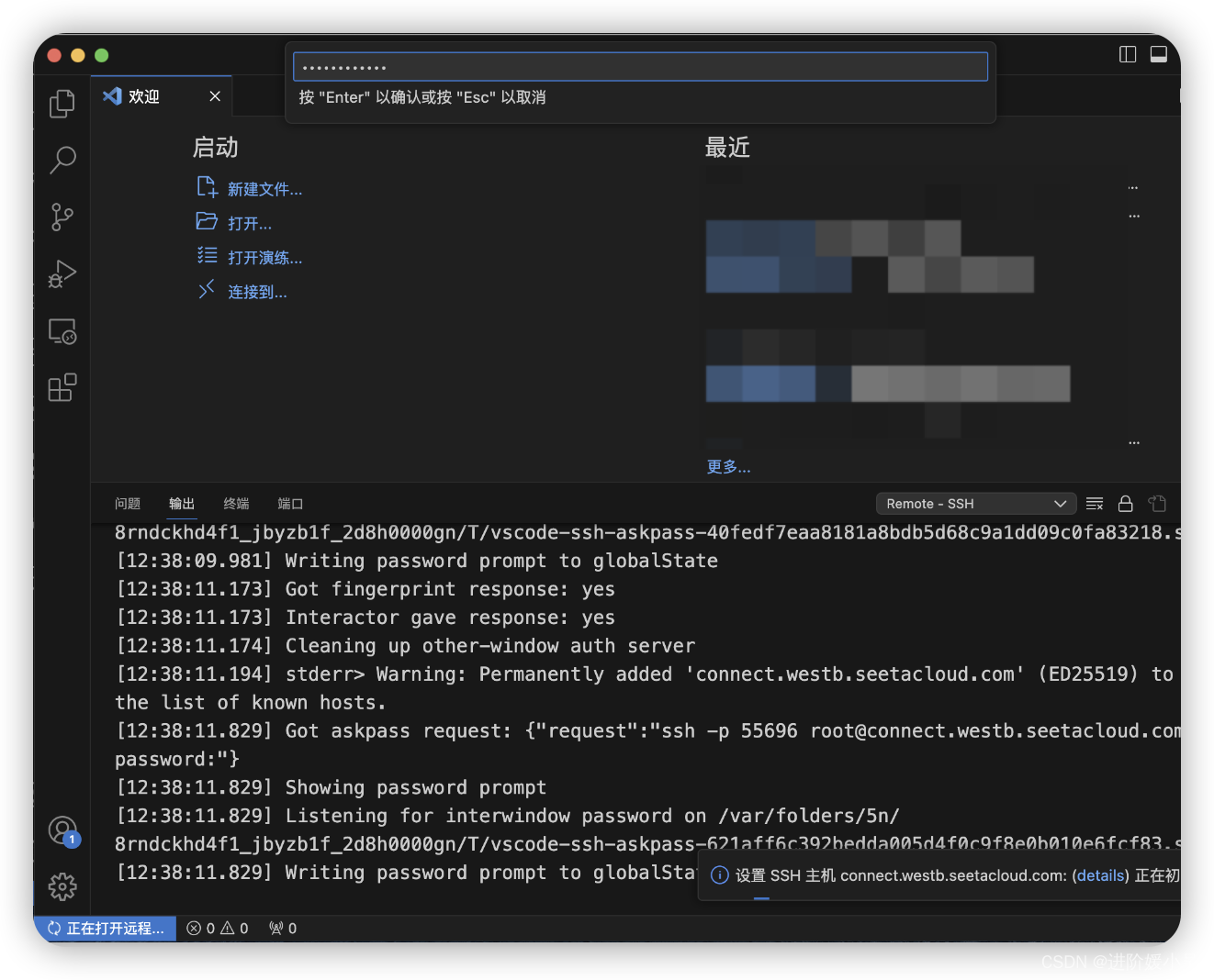Viewport: 1214px width, 980px height.
Task: Click 连接到... link
Action: 257,292
